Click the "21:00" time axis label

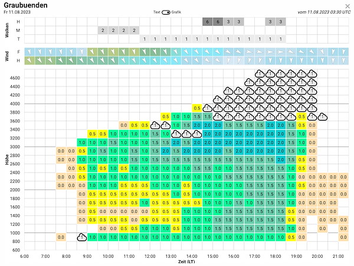coord(338,256)
